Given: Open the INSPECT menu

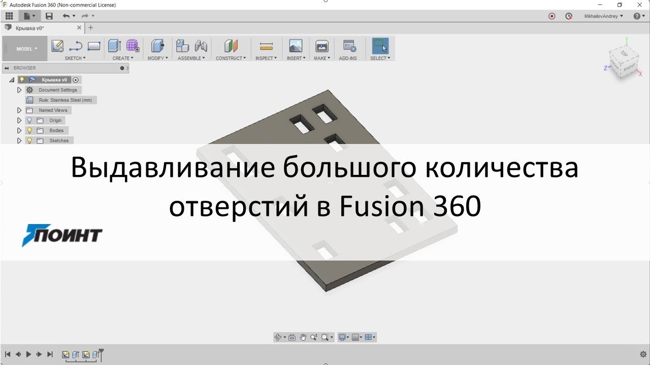Looking at the screenshot, I should (x=266, y=58).
